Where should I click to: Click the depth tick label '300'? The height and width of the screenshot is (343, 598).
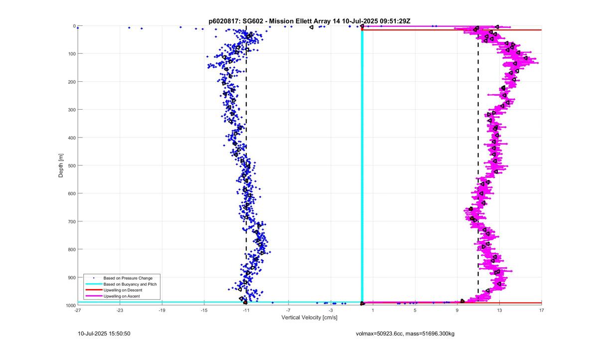71,110
